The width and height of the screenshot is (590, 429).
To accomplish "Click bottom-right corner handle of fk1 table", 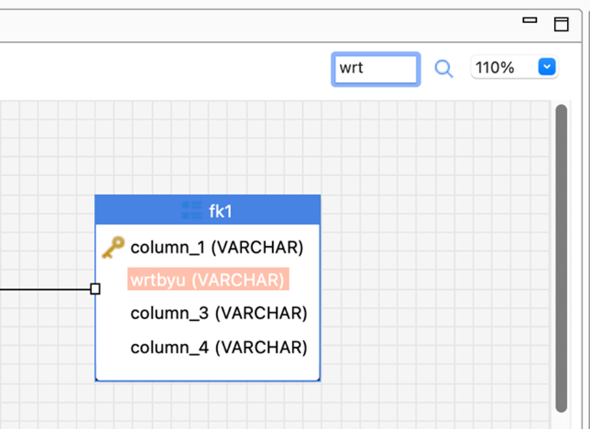I will (x=319, y=380).
